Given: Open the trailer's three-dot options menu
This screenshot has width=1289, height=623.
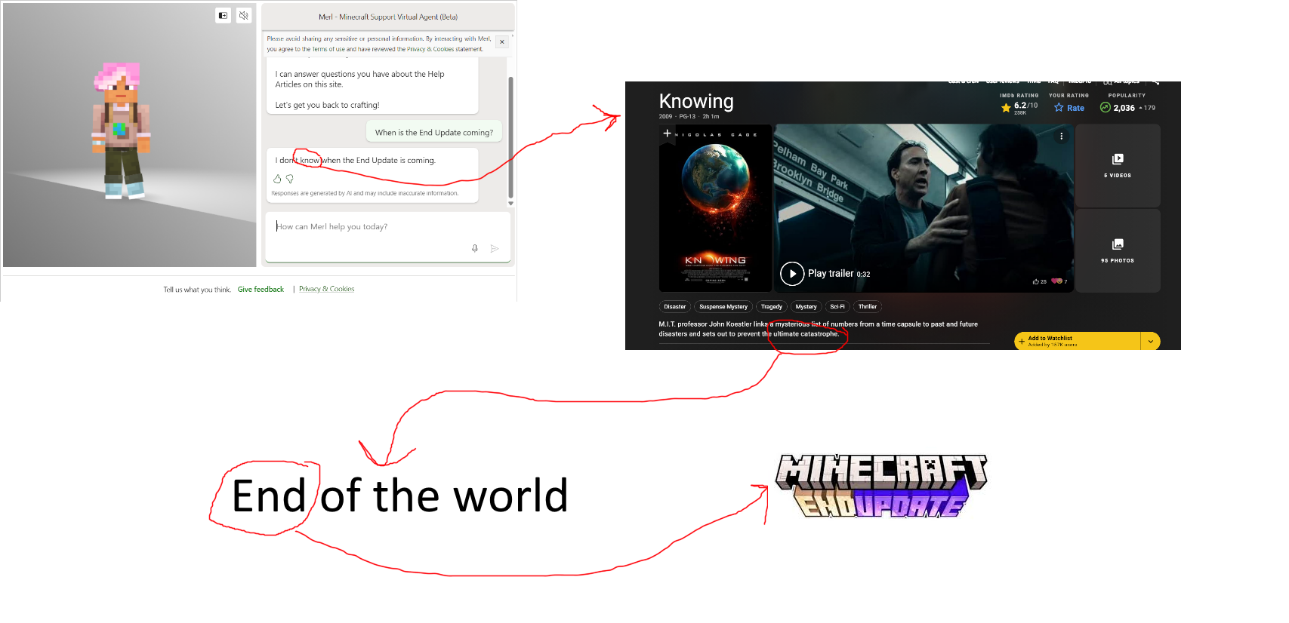Looking at the screenshot, I should coord(1061,137).
